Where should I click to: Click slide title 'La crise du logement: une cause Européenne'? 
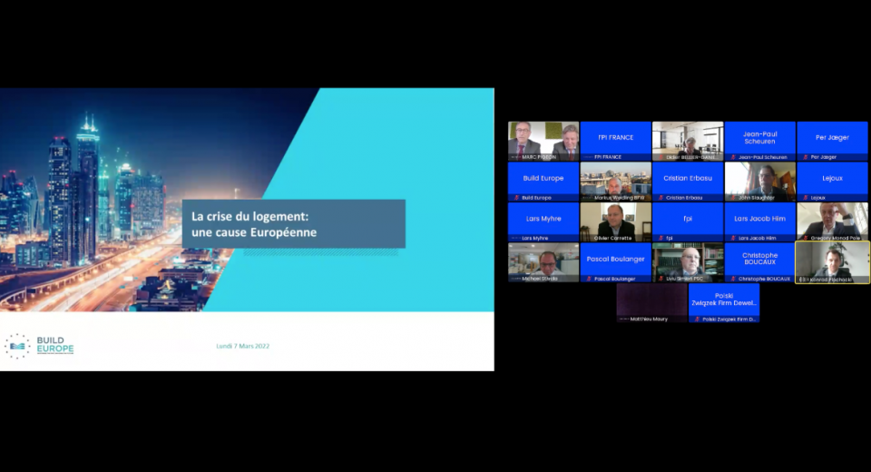(254, 224)
